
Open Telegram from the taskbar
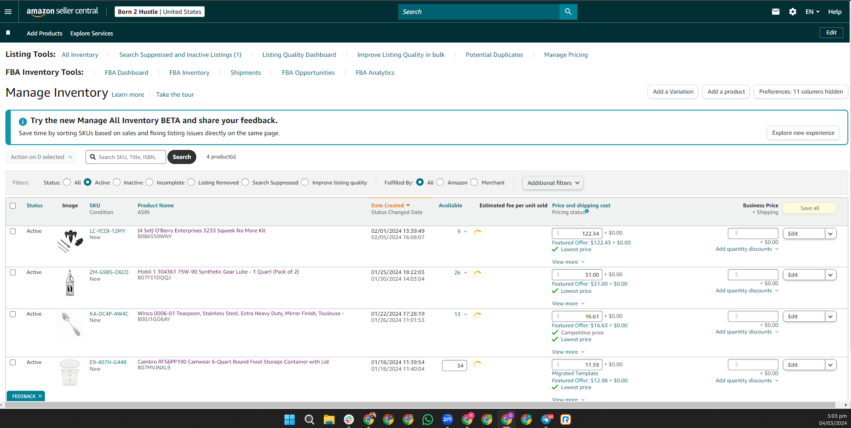coord(546,419)
